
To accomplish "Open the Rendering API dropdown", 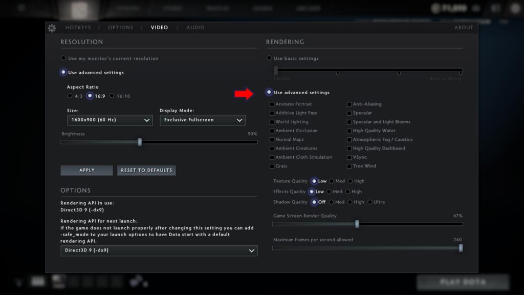I will (159, 251).
